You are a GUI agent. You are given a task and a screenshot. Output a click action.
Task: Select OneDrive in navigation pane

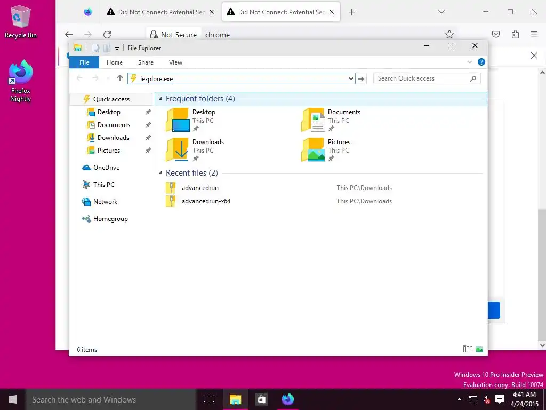tap(106, 167)
